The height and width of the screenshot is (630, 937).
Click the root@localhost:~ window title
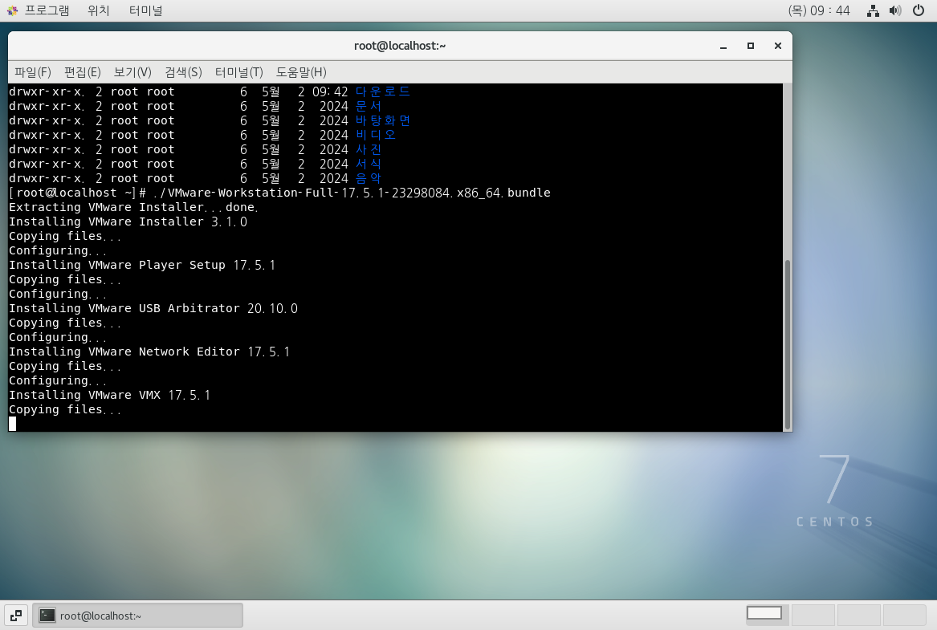(400, 46)
